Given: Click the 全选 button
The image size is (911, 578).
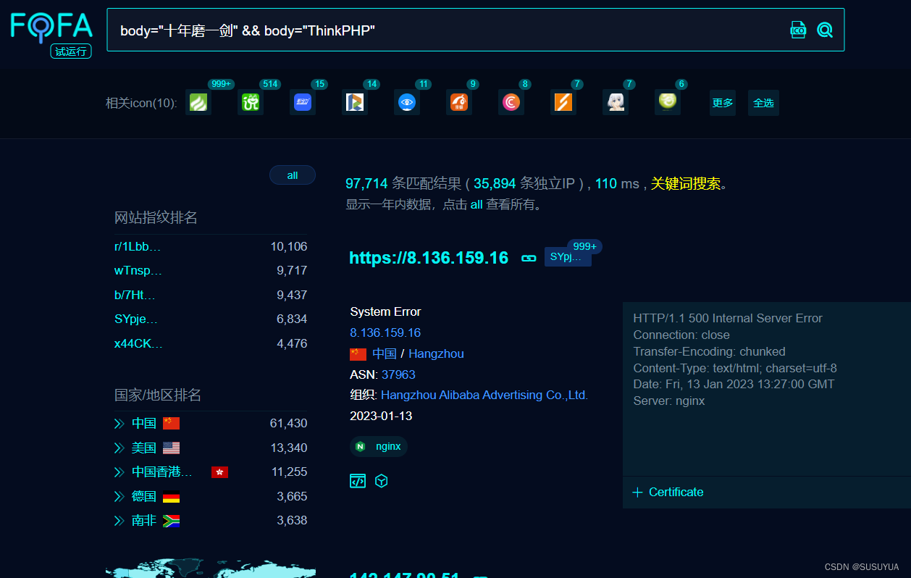Looking at the screenshot, I should tap(763, 103).
